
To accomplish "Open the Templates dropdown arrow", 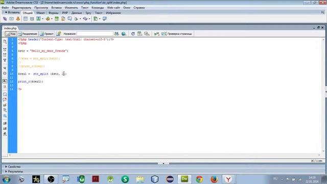I will (x=100, y=19).
